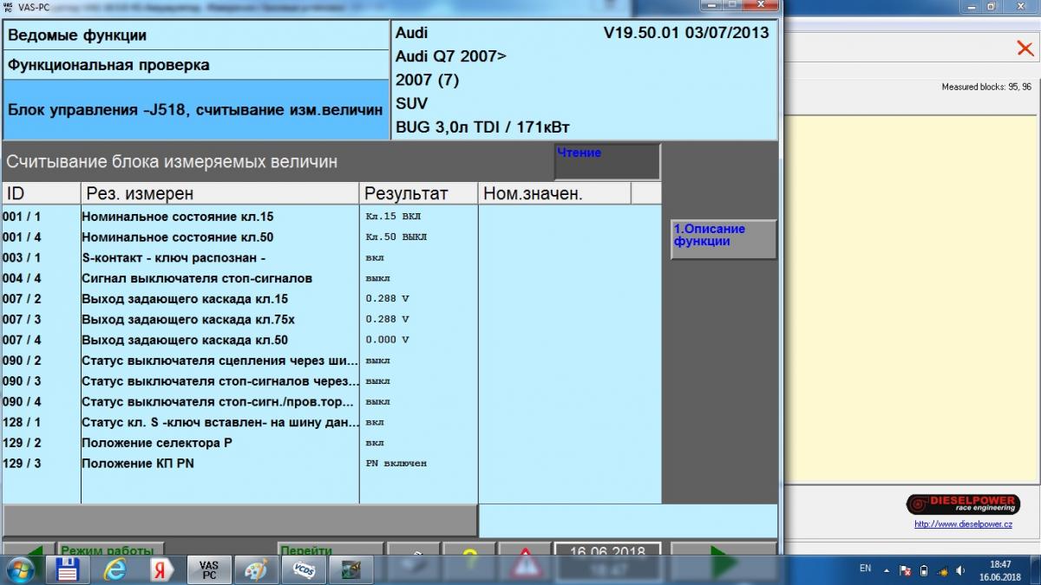Open the Перейти menu button

point(330,550)
